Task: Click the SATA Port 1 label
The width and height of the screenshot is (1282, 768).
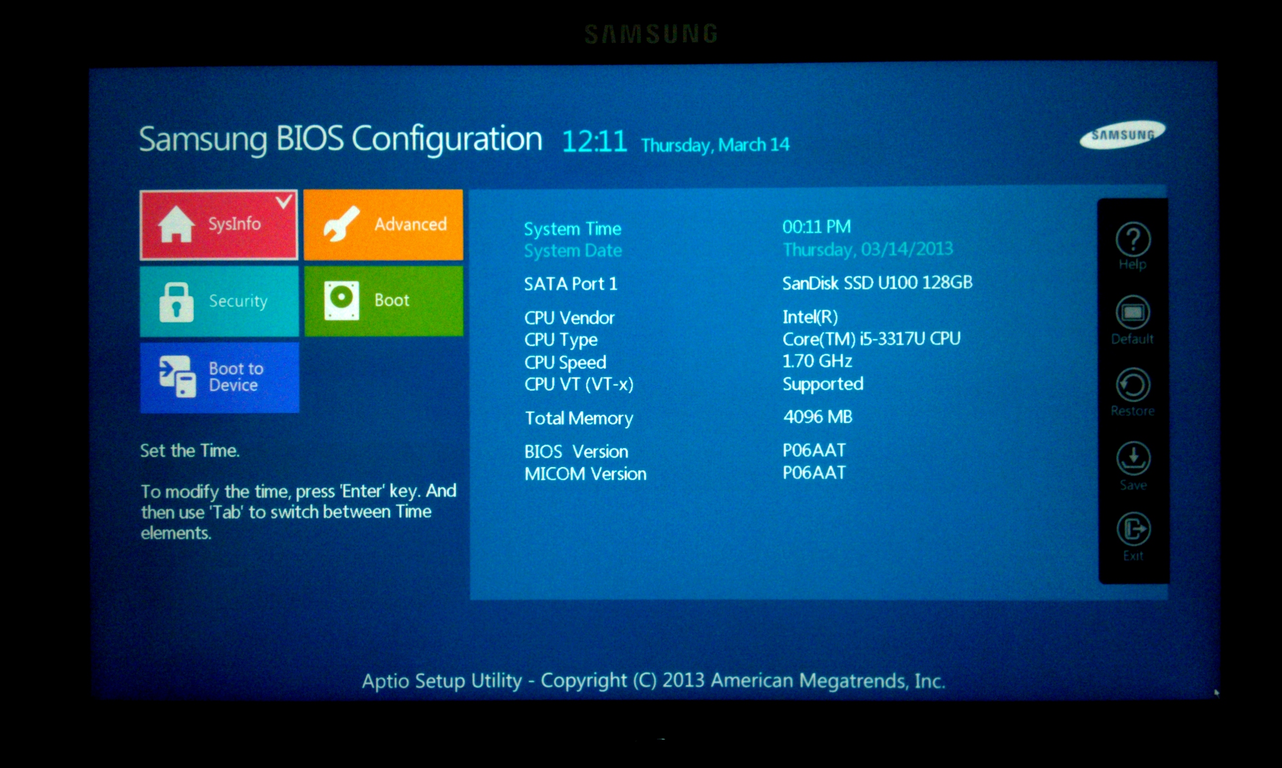Action: (570, 284)
